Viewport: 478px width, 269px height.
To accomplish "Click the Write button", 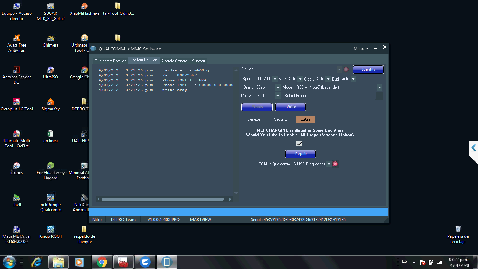I will point(291,107).
